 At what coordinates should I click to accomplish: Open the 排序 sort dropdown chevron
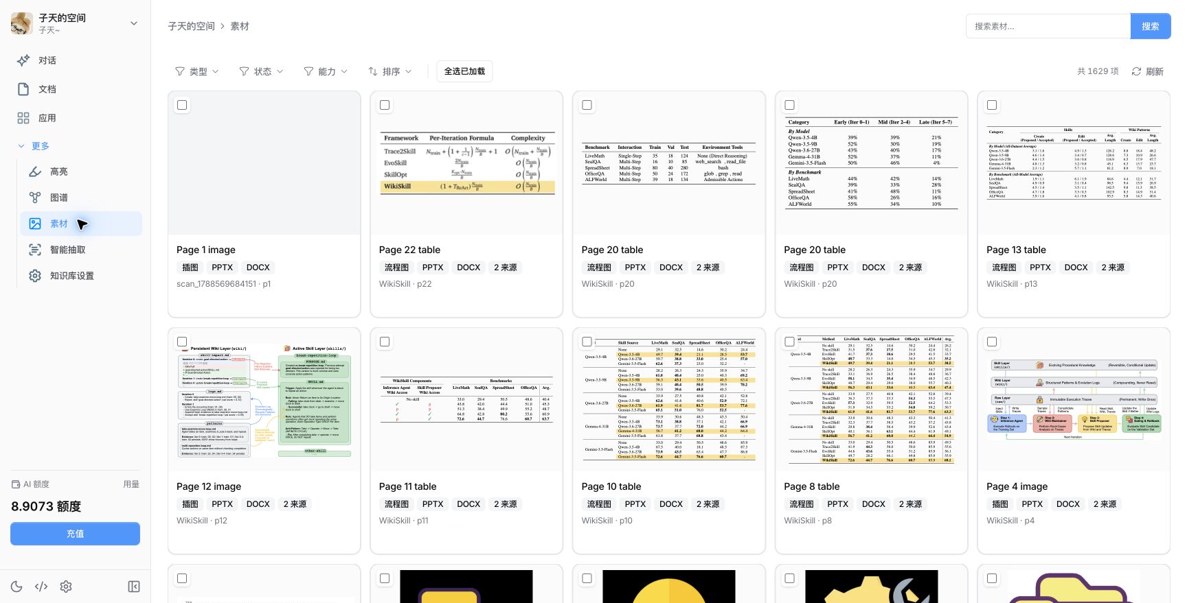(409, 71)
